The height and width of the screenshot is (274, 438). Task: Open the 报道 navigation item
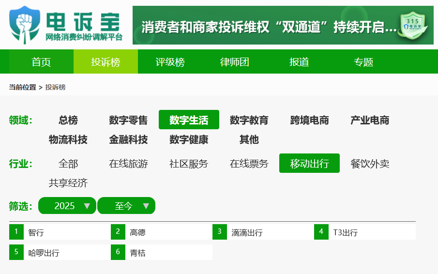pyautogui.click(x=299, y=62)
